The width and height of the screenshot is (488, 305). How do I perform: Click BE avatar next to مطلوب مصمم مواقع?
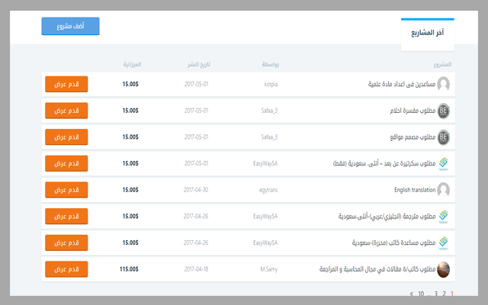[x=443, y=137]
